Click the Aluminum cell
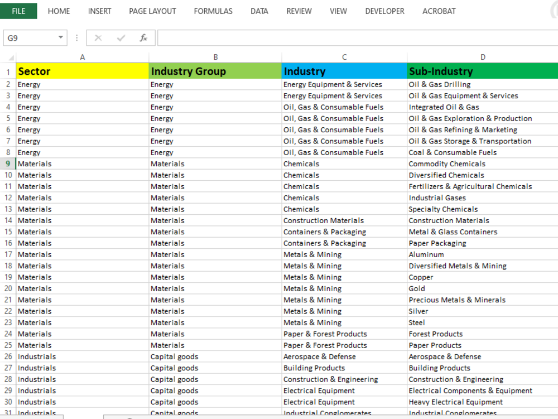Viewport: 558px width, 419px height. [483, 254]
